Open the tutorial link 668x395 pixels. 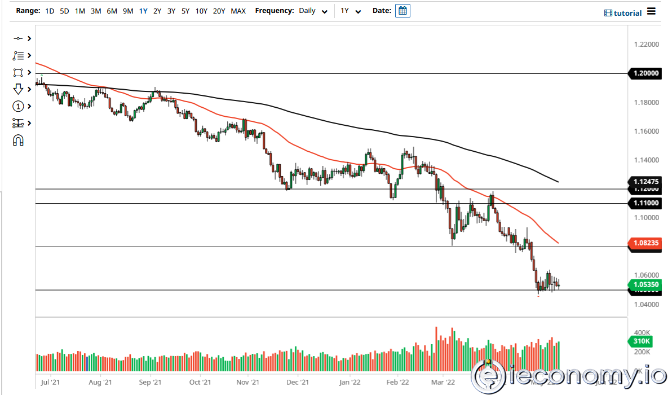coord(627,12)
